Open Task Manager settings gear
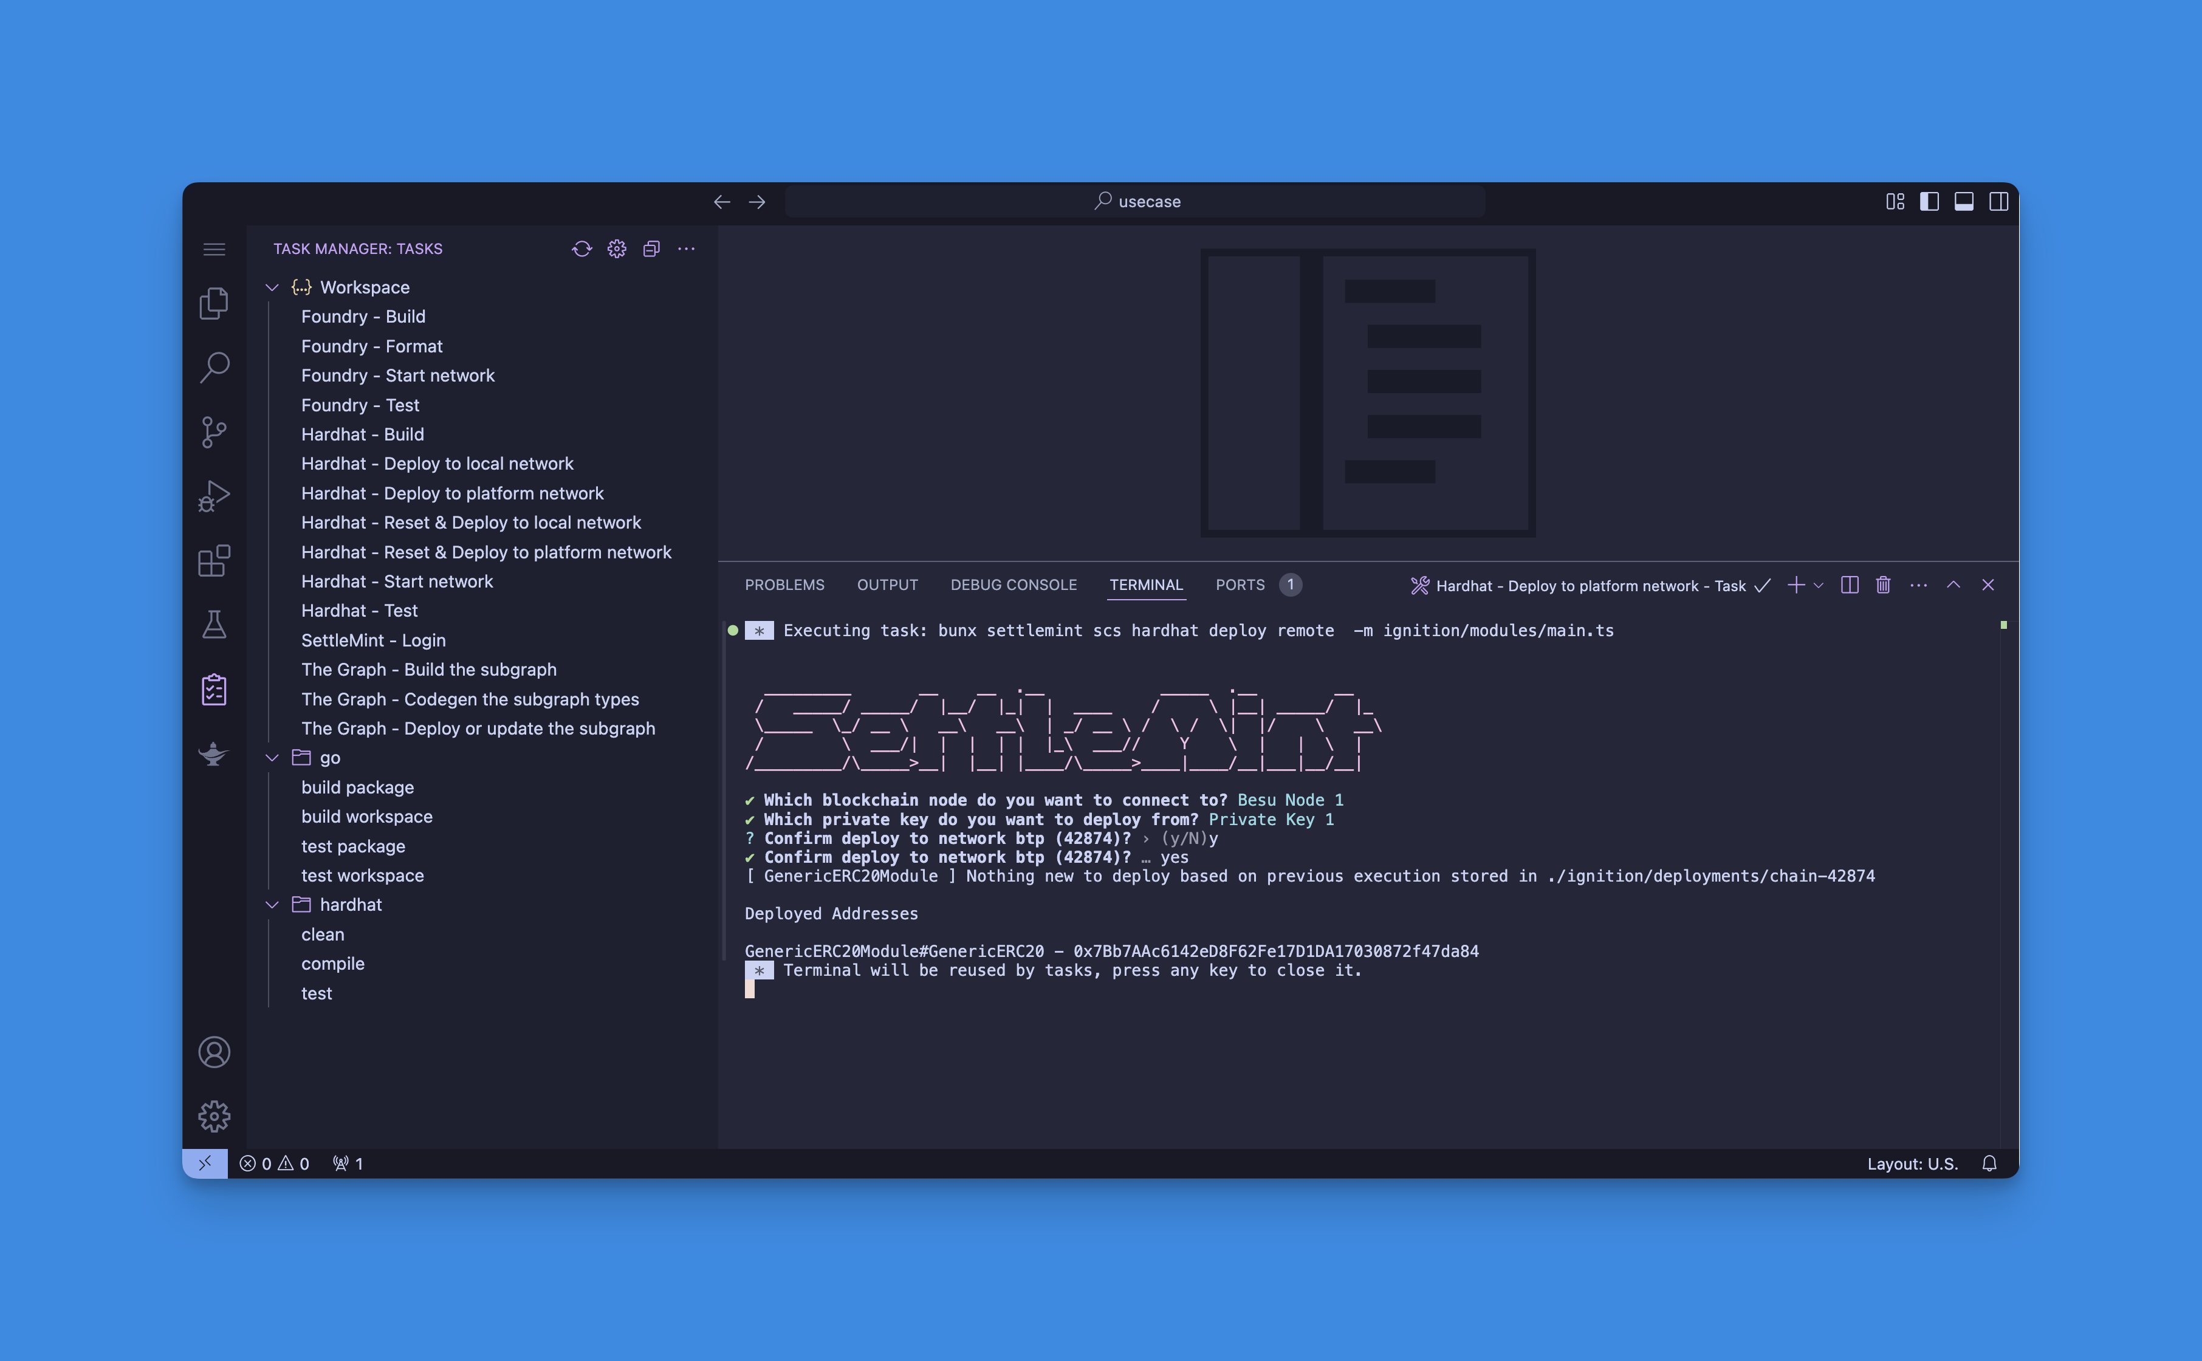Screen dimensions: 2202x1361 [616, 249]
